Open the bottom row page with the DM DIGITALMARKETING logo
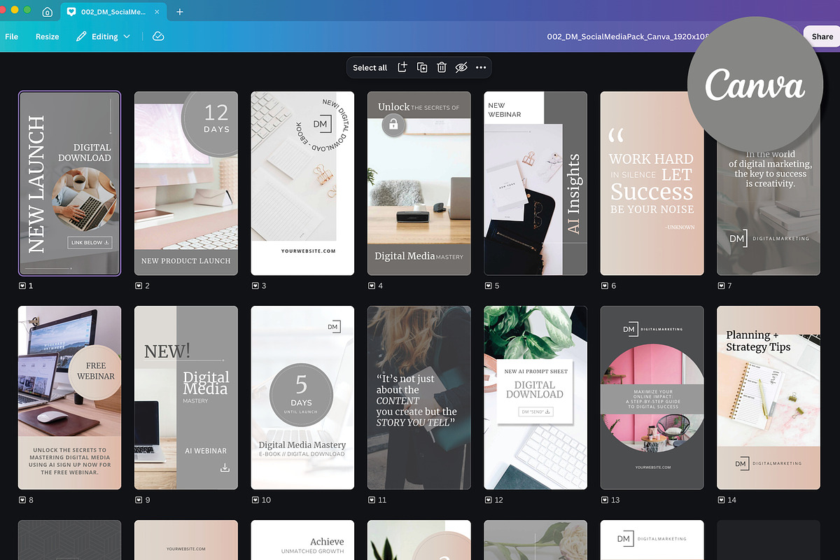840x560 pixels. pyautogui.click(x=652, y=540)
